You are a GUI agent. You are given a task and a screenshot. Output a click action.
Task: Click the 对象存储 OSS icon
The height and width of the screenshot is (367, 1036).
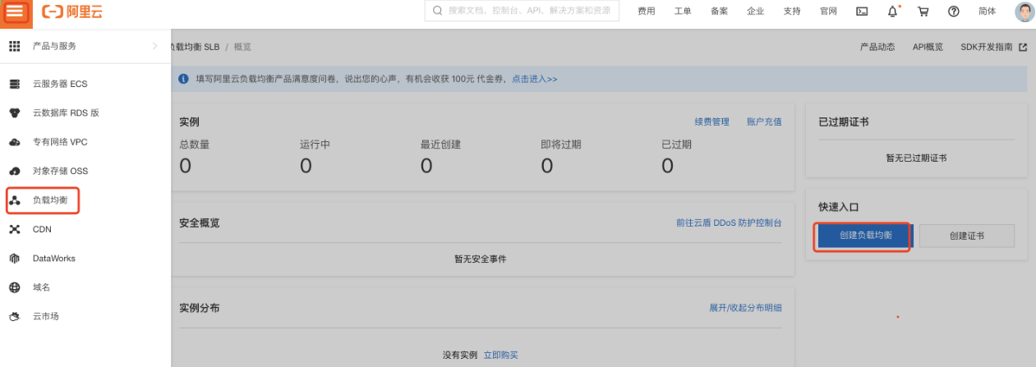click(15, 172)
